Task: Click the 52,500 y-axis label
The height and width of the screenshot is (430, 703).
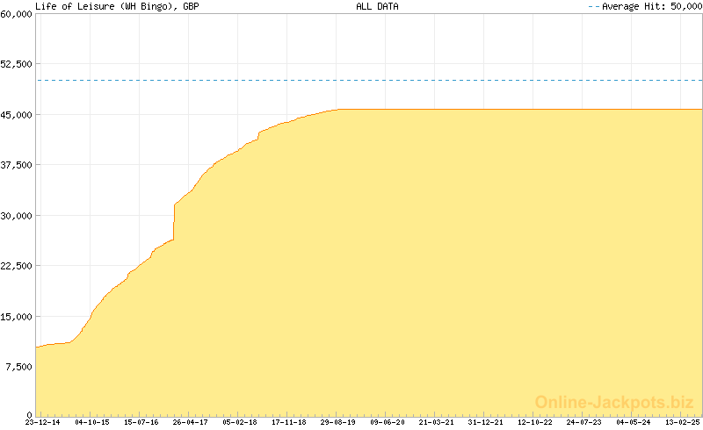Action: 16,64
